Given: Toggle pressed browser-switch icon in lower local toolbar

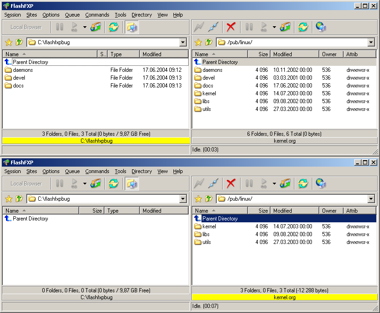Looking at the screenshot, I should pos(132,184).
